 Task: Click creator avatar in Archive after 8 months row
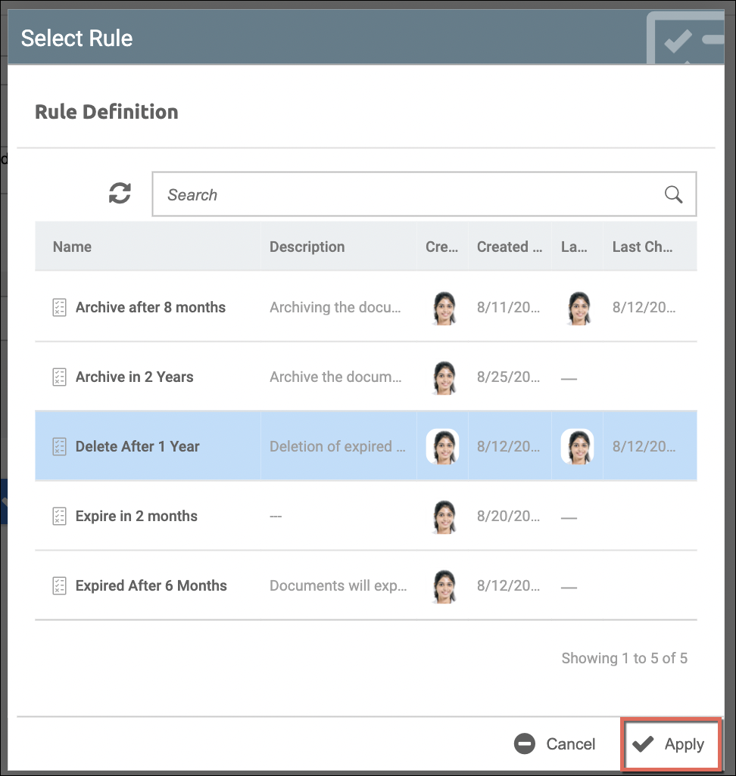click(x=444, y=308)
